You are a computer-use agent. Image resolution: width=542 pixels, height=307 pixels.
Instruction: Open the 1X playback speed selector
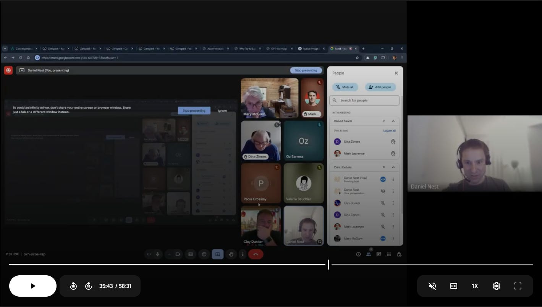point(475,286)
